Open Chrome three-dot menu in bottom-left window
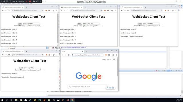 (x=57, y=55)
